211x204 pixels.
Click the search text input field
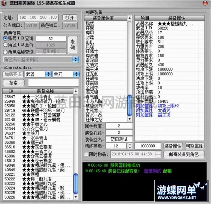tap(53, 83)
